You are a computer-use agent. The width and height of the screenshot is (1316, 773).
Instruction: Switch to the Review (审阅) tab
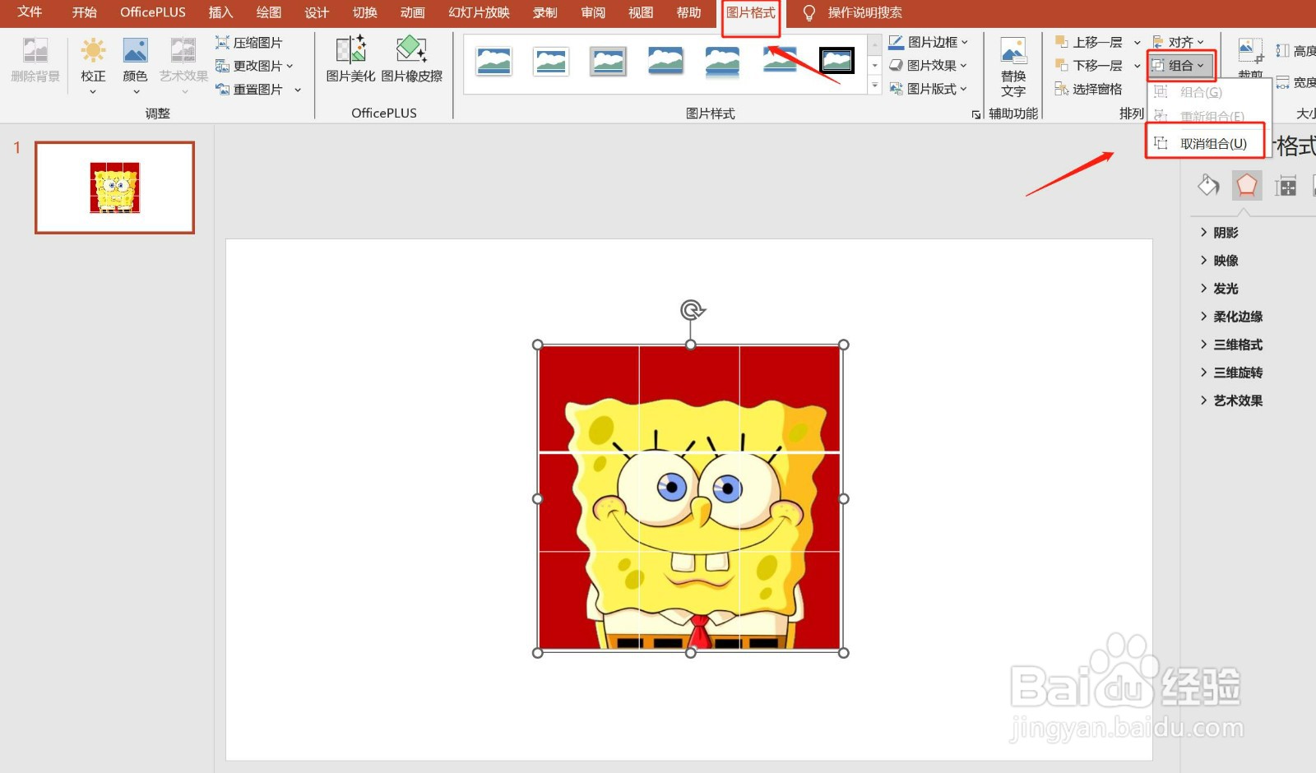pyautogui.click(x=593, y=12)
